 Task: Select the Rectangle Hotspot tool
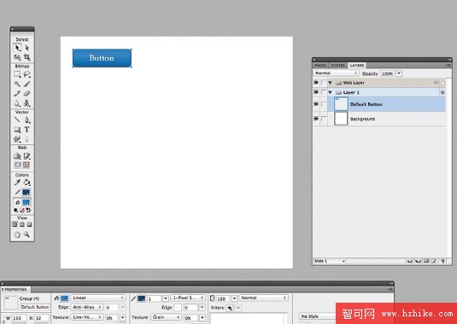[17, 156]
